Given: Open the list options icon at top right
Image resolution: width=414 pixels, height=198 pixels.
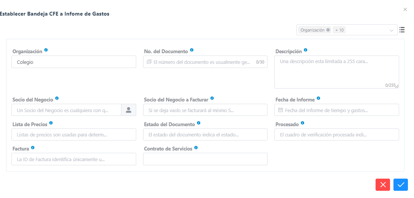Looking at the screenshot, I should coord(402,30).
